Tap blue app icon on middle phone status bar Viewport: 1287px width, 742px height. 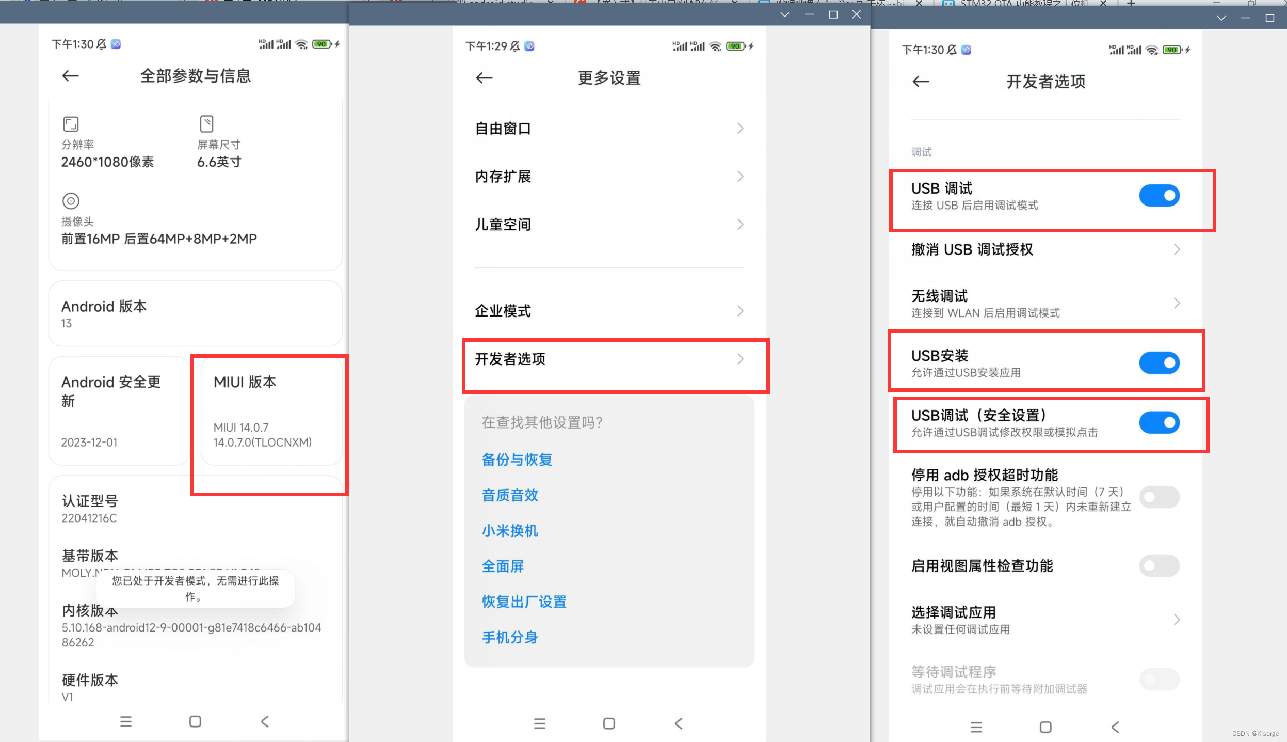click(529, 46)
